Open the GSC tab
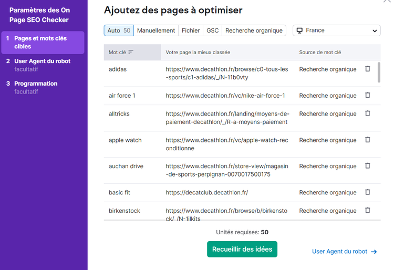The image size is (394, 270). point(212,30)
